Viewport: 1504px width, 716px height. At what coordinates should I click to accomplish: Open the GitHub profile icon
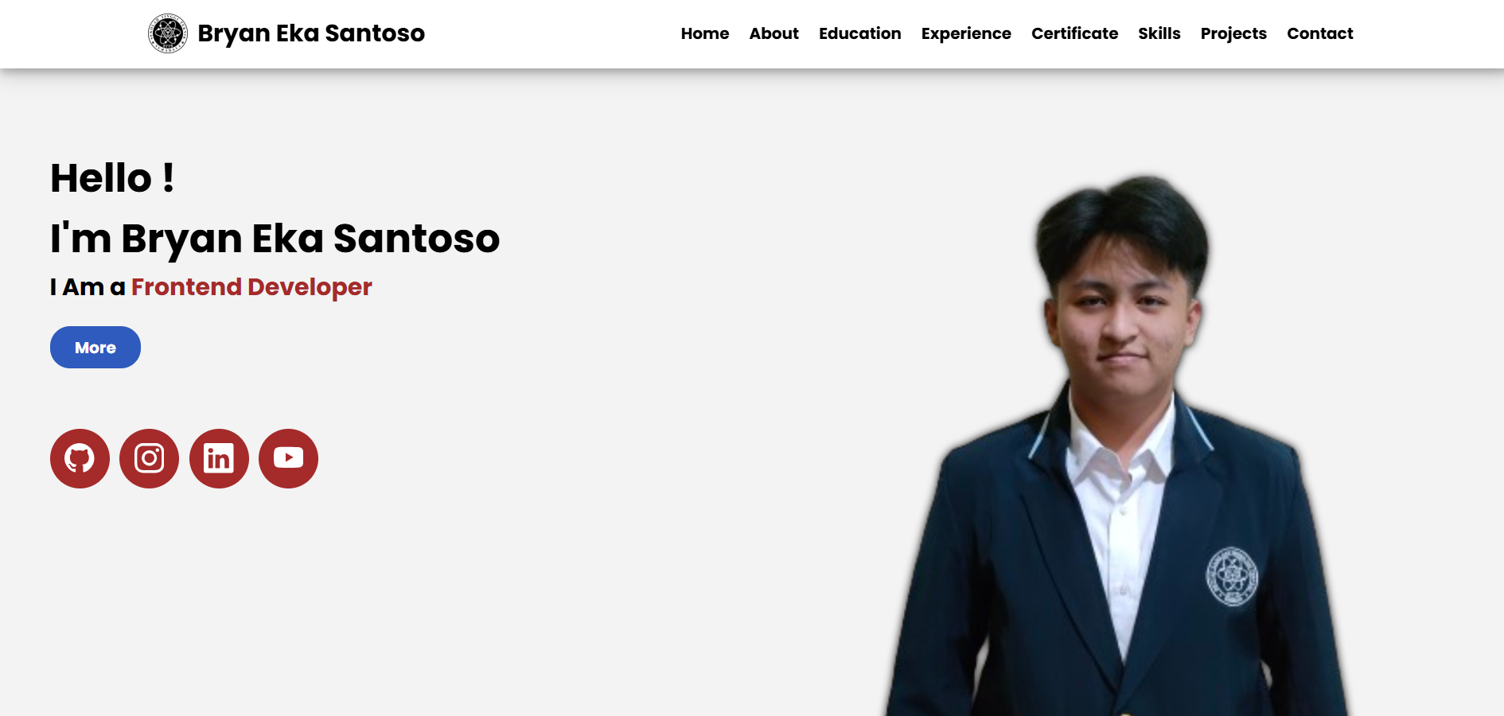80,458
